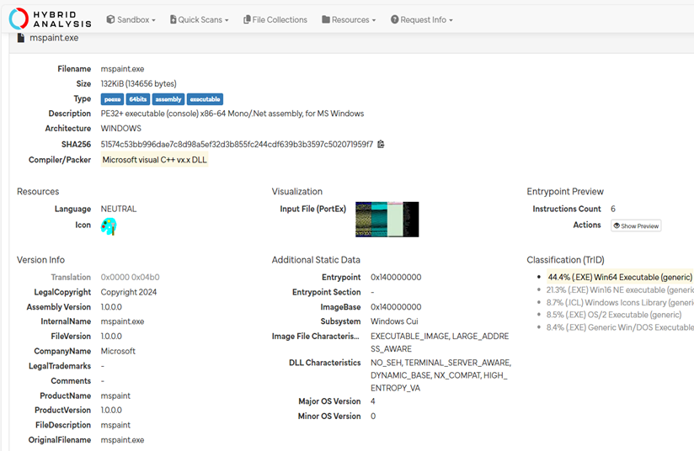Image resolution: width=694 pixels, height=451 pixels.
Task: Click the 64bits type tag
Action: pos(138,99)
